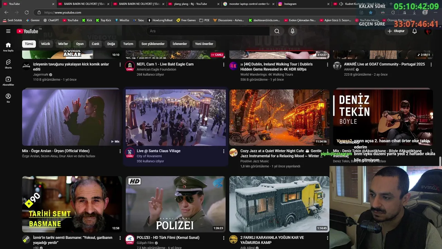Open the Siz sidebar section

tap(8, 98)
